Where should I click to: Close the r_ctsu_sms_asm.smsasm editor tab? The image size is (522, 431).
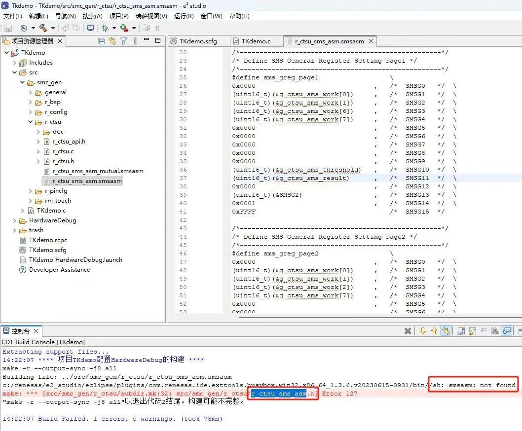(370, 41)
